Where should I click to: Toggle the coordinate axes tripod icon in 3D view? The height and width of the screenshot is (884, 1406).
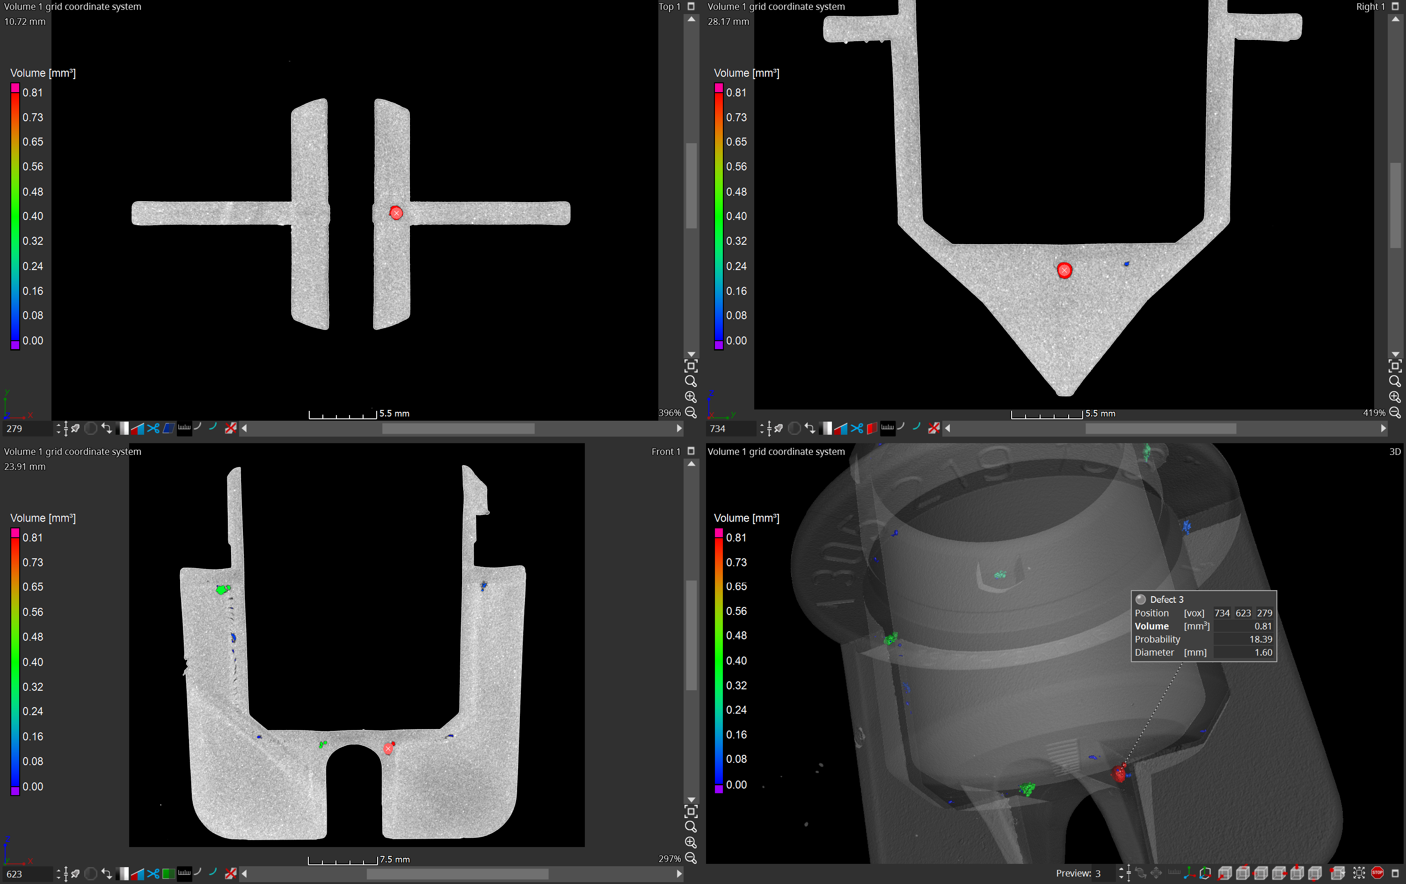click(1189, 873)
